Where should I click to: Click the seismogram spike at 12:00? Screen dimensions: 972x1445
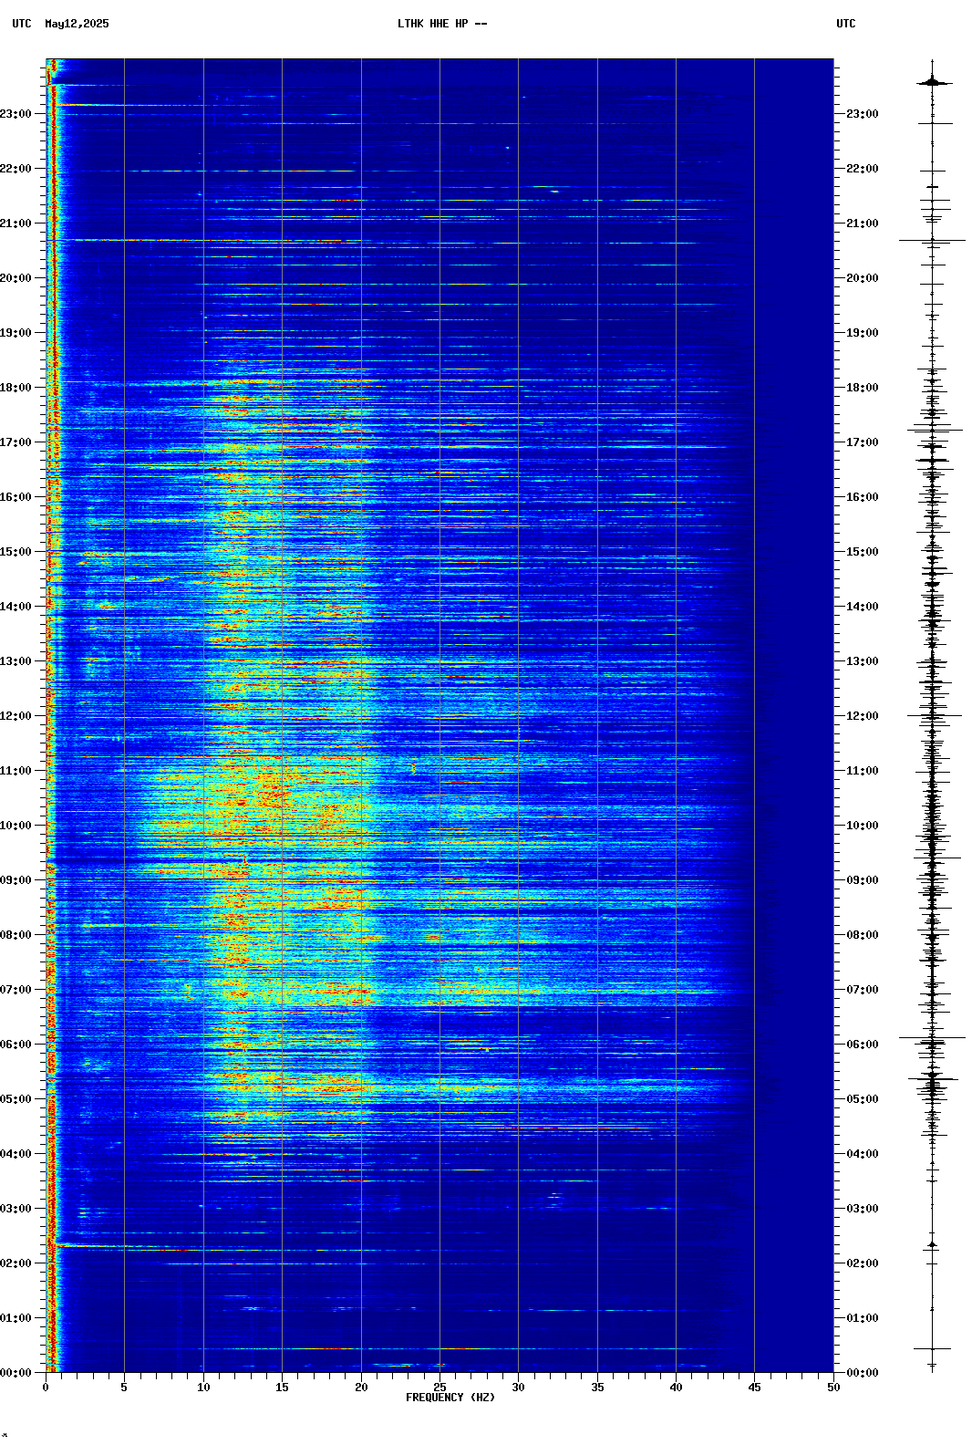pyautogui.click(x=933, y=716)
